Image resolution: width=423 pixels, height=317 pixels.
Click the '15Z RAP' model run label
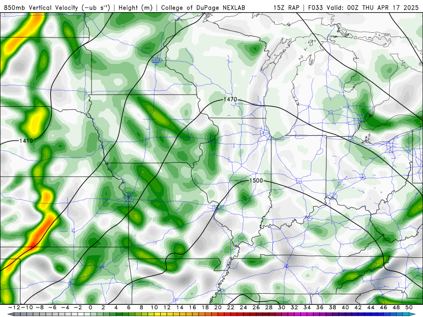coord(286,7)
